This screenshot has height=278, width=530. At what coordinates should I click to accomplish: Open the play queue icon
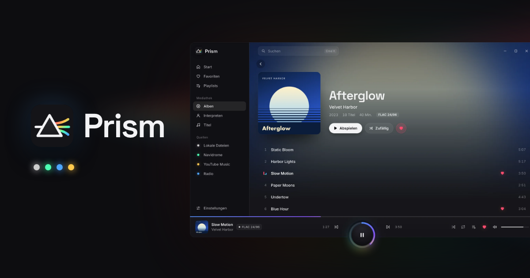[x=473, y=227]
